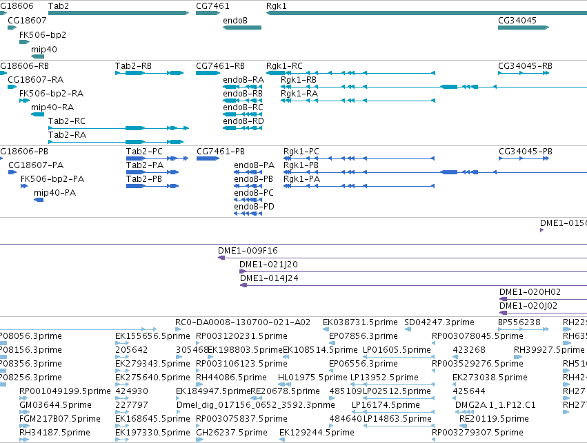Select EST EK038731.5prime
This screenshot has width=587, height=443.
coord(360,322)
